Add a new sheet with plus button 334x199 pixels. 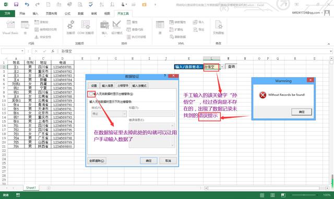(49, 188)
